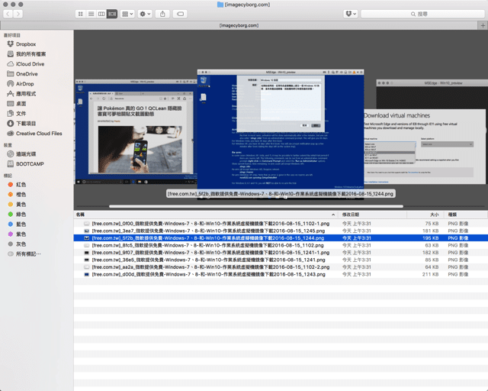Open the Action gear dropdown menu

(145, 14)
